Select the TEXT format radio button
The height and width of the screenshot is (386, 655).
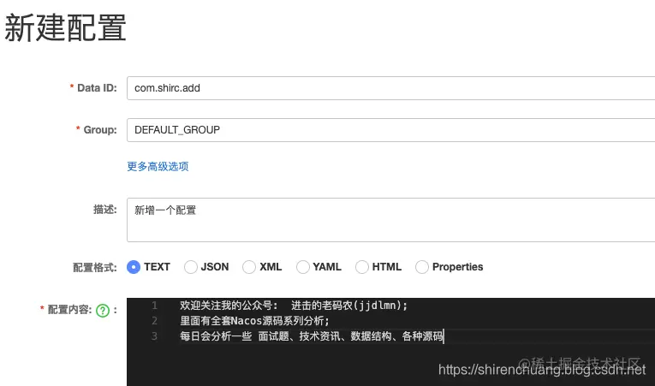point(134,267)
